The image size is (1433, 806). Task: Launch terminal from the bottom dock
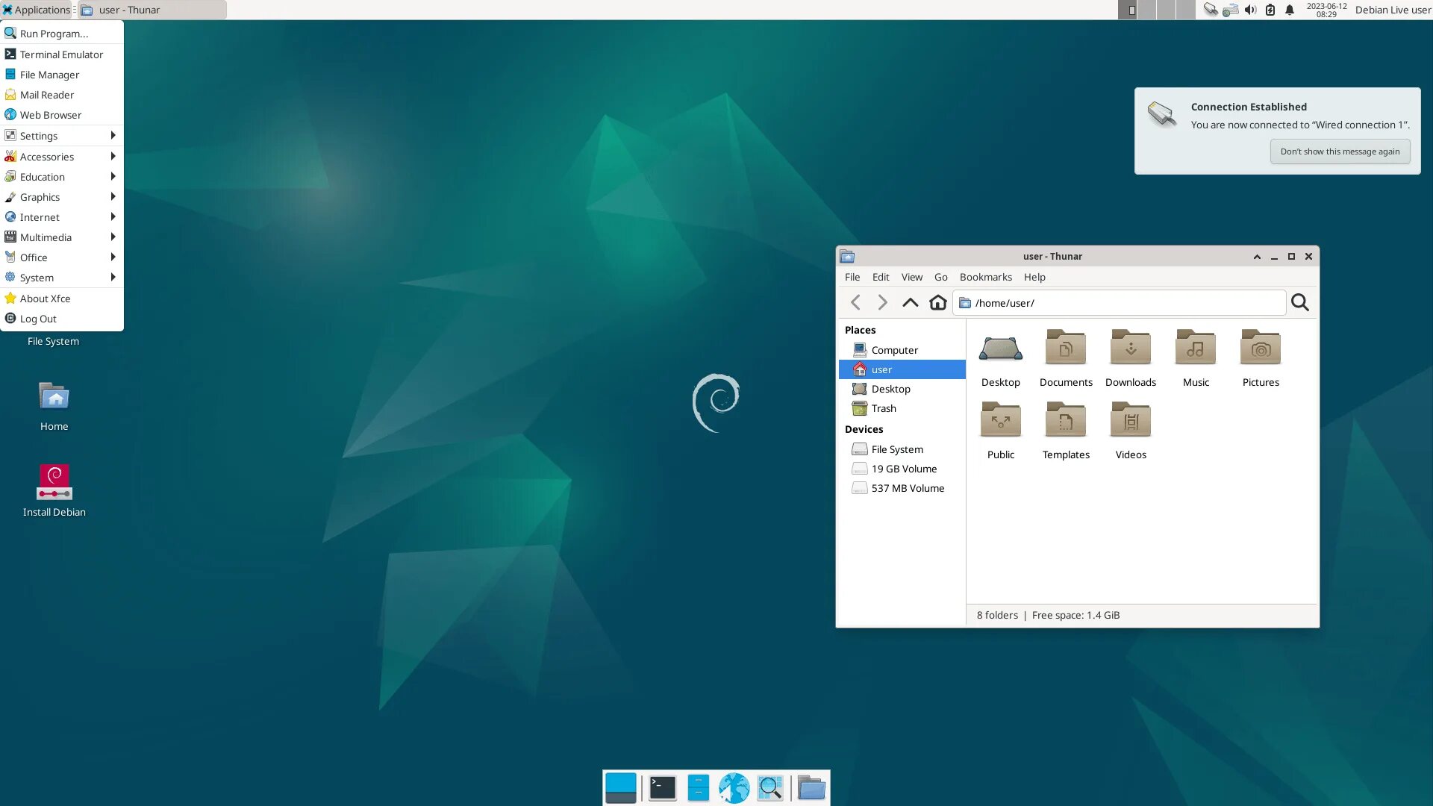[x=662, y=788]
